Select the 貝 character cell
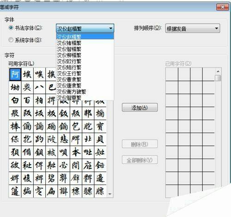231x217 pixels. 100,139
